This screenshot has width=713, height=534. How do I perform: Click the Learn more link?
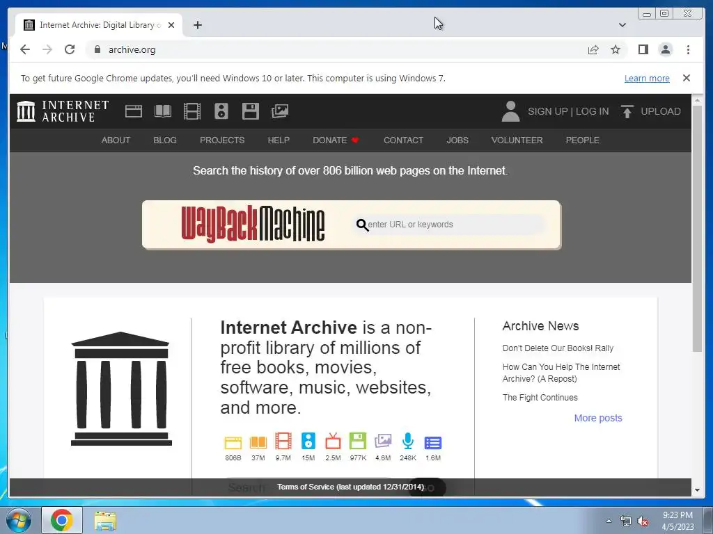647,78
